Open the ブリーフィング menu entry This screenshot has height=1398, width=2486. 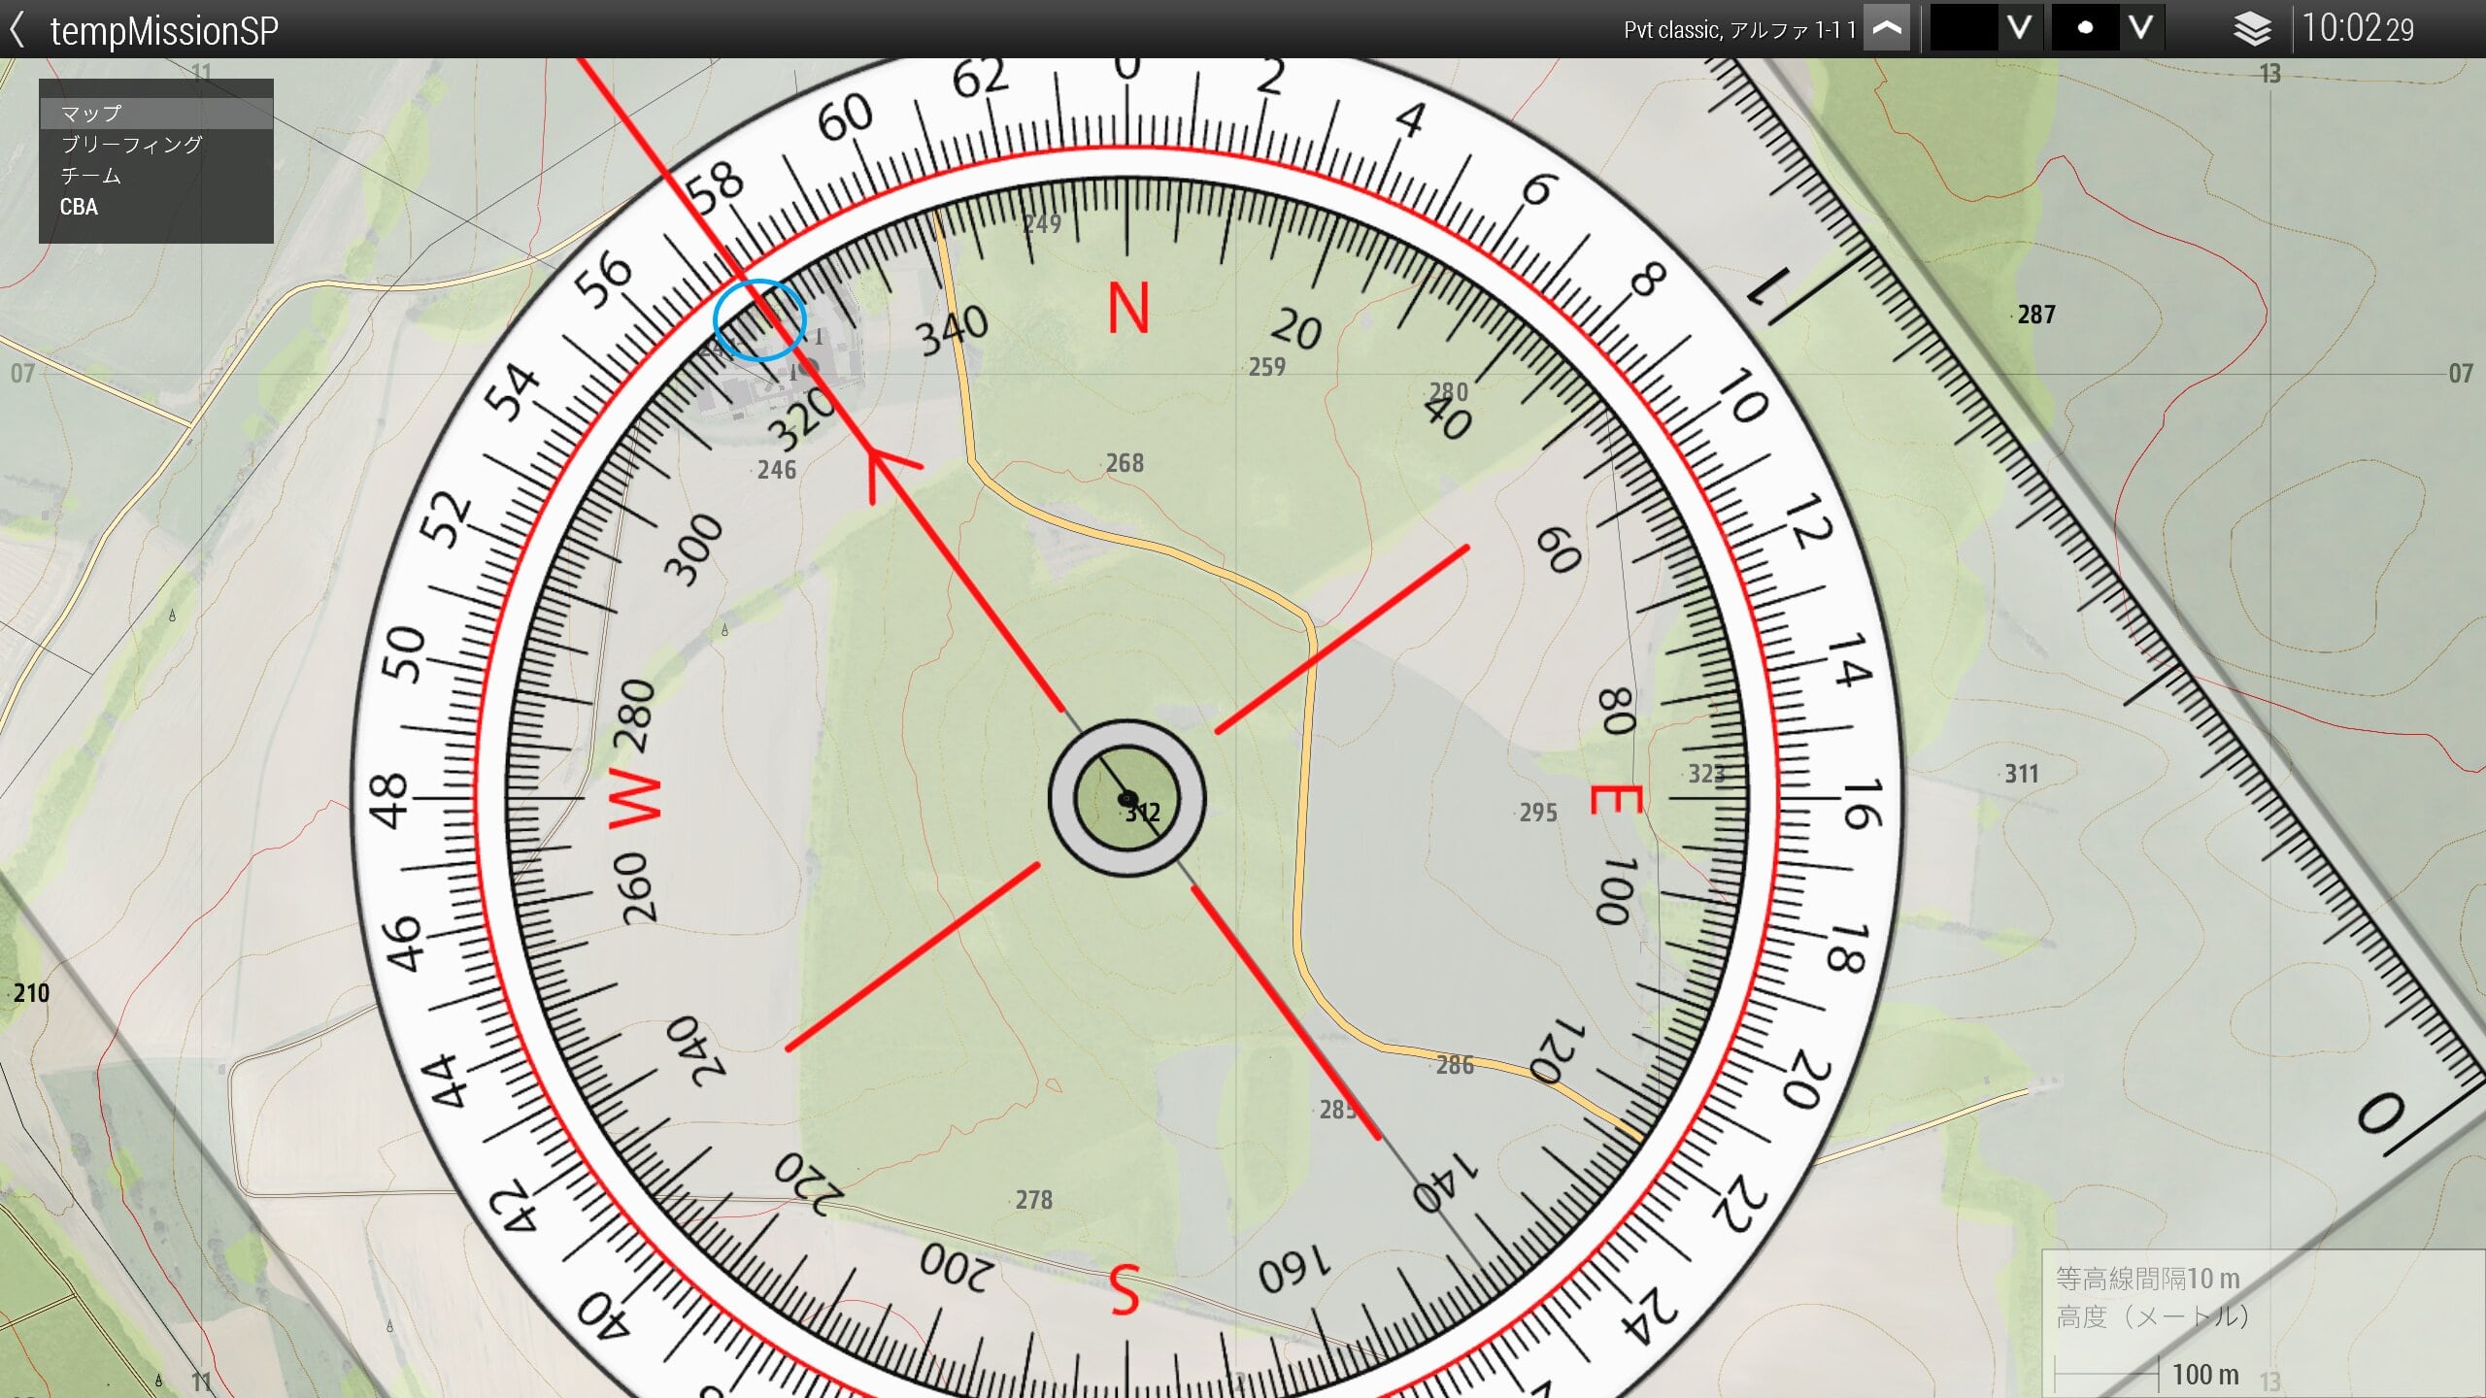(x=156, y=145)
